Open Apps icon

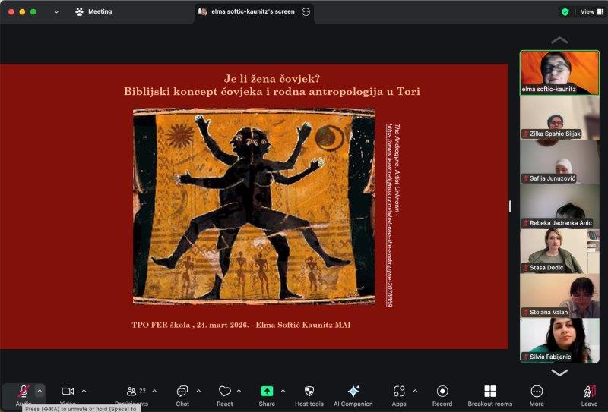coord(399,392)
